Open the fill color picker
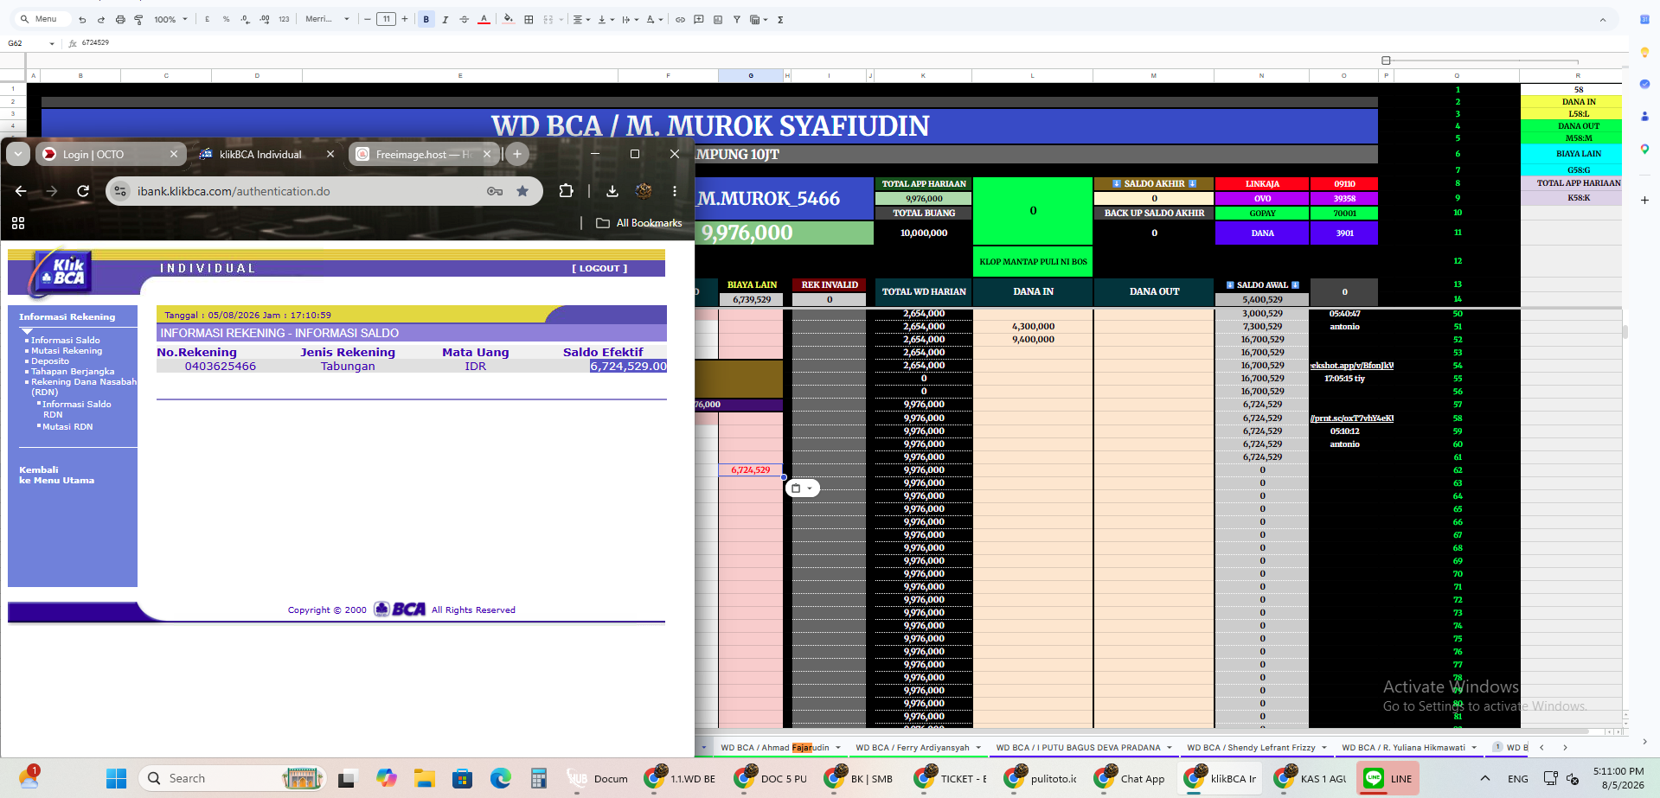The image size is (1660, 798). (508, 19)
